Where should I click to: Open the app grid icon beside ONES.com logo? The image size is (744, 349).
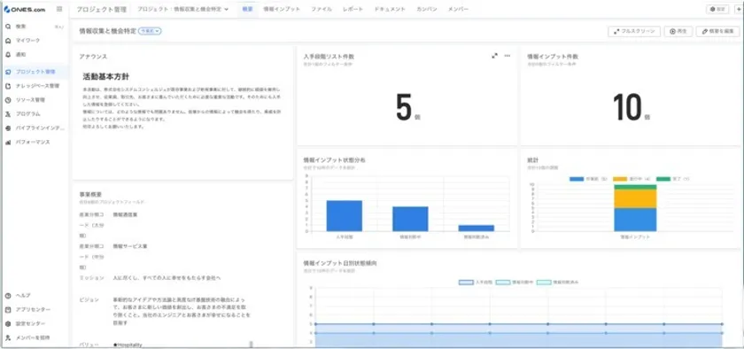[58, 9]
